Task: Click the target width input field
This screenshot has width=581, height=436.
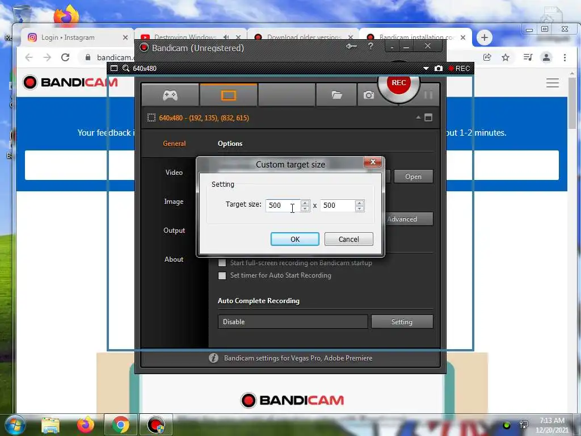Action: click(x=283, y=206)
